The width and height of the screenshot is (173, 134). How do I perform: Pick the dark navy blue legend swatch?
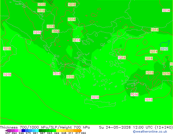tap(23, 130)
